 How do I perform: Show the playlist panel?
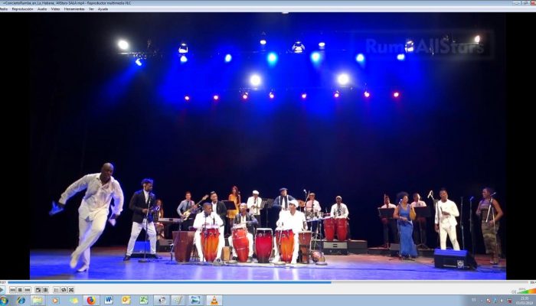(55, 290)
